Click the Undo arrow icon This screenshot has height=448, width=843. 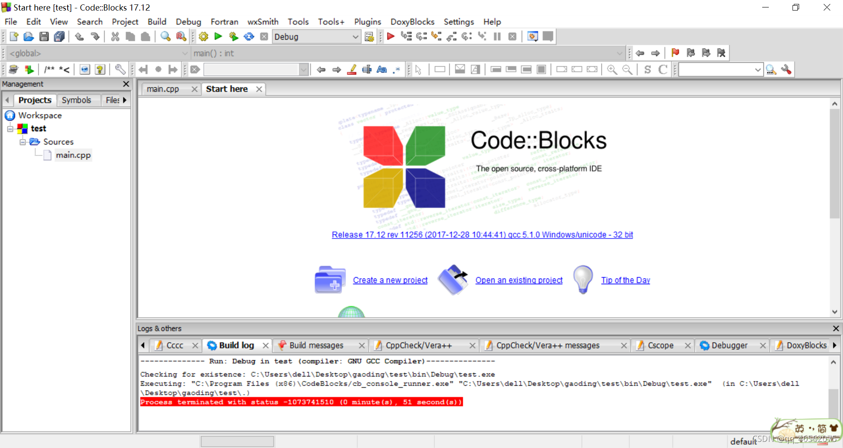[79, 36]
